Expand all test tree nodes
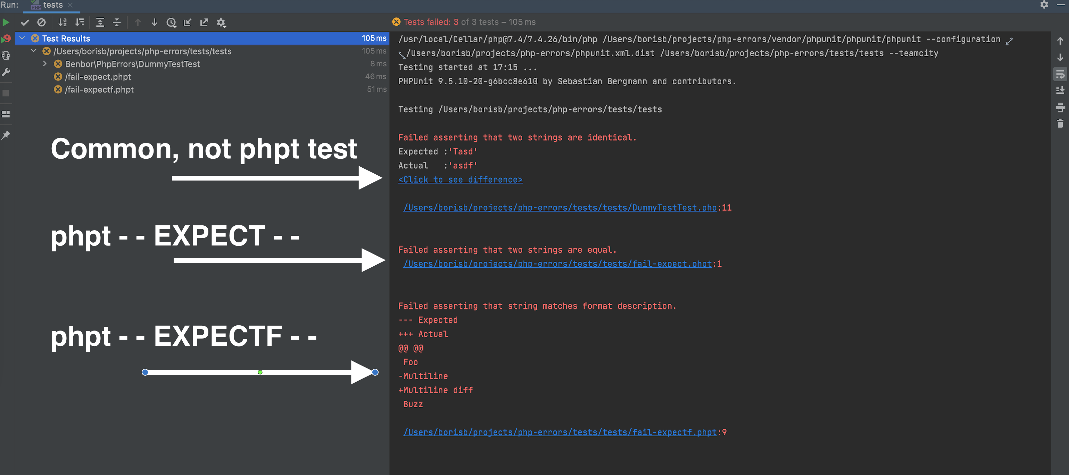Screen dimensions: 1069x475 (100, 23)
